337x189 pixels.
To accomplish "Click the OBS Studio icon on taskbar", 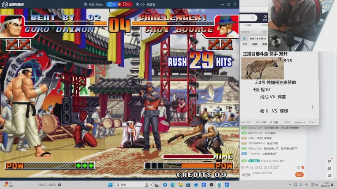I will [211, 185].
